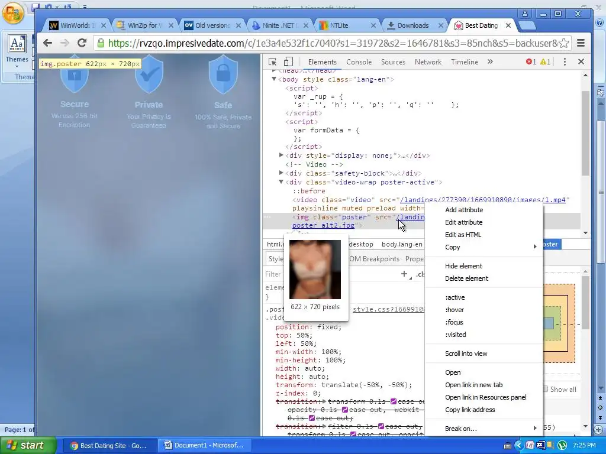Screen dimensions: 606x454
Task: Toggle the :active pseudo state
Action: coord(484,297)
